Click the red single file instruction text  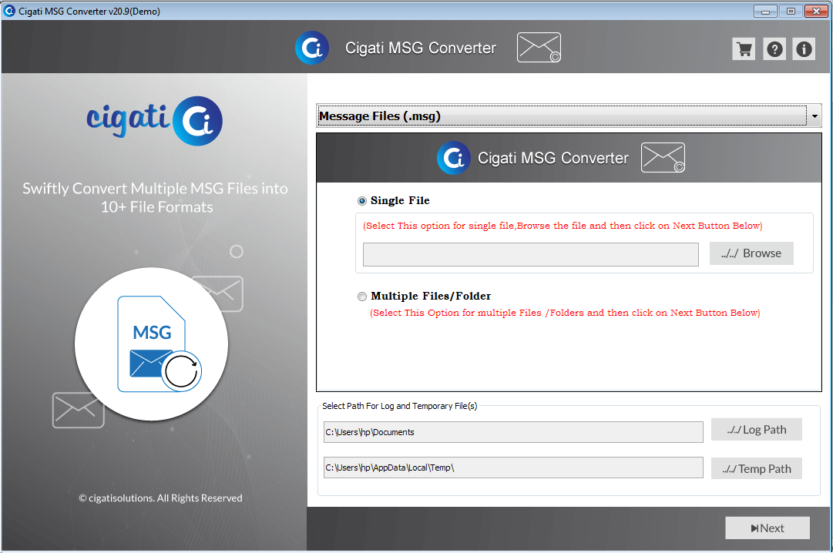pyautogui.click(x=563, y=226)
